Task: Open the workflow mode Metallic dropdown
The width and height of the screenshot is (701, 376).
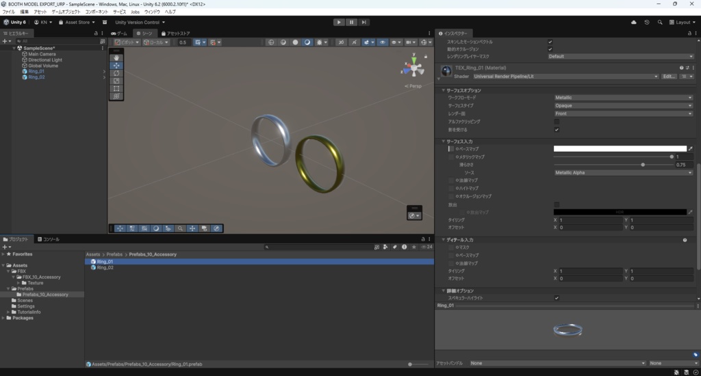Action: coord(624,97)
